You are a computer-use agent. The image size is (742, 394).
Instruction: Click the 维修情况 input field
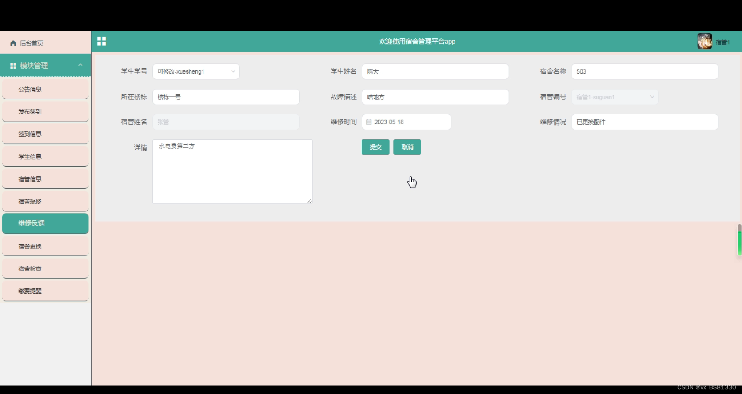[x=645, y=122]
